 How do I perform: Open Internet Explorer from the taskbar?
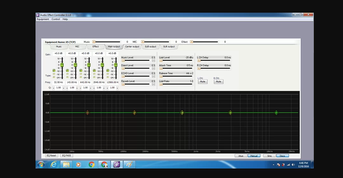(x=54, y=164)
